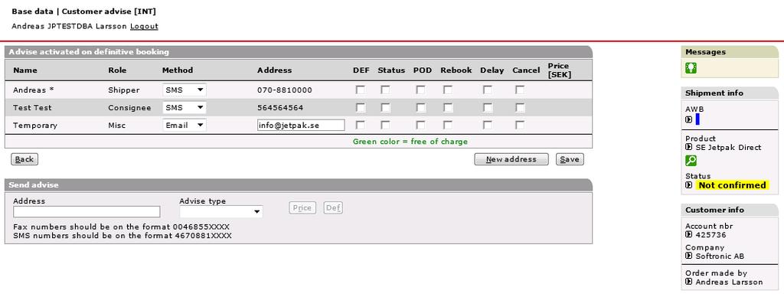
Task: Save the advise settings
Action: [x=570, y=159]
